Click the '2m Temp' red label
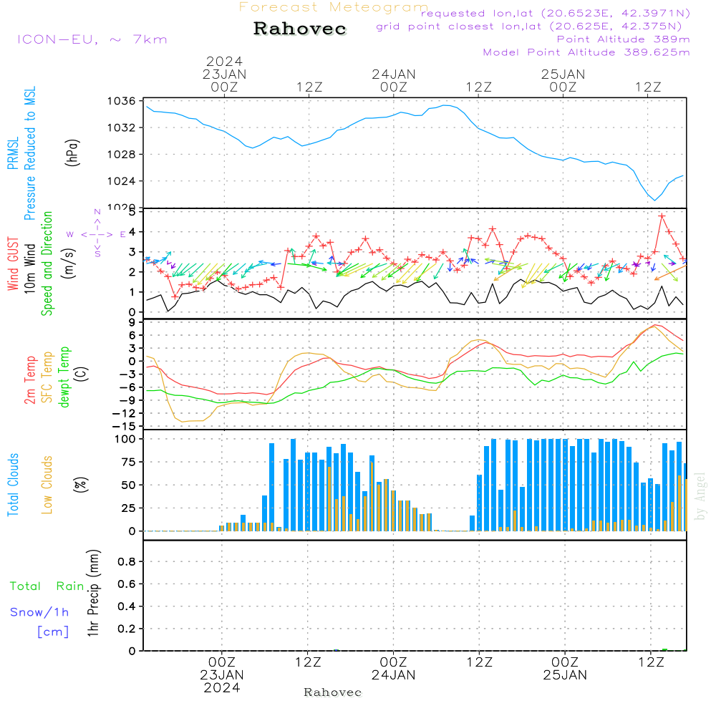Screen dimensions: 716x716 (x=30, y=380)
